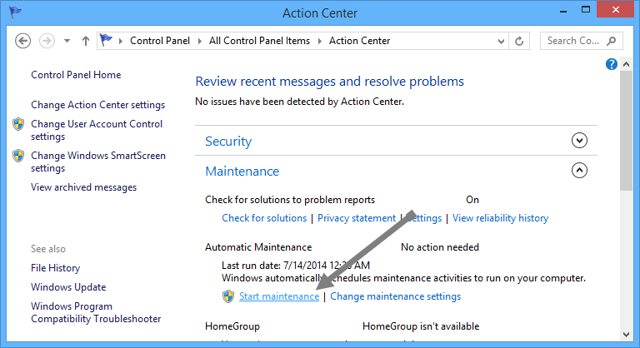640x348 pixels.
Task: Click the scrollbar up arrow
Action: pyautogui.click(x=626, y=64)
